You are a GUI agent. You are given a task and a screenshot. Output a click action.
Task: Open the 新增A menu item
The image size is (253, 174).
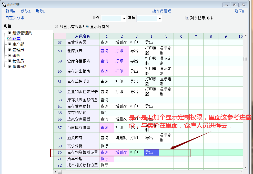tap(10, 11)
